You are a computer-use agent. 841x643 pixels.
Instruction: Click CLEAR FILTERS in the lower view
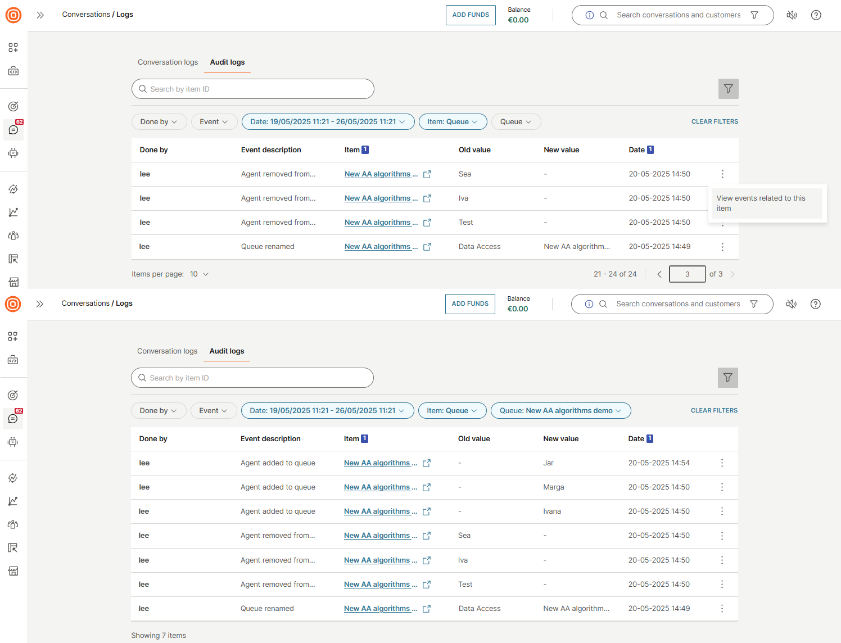[x=714, y=410]
